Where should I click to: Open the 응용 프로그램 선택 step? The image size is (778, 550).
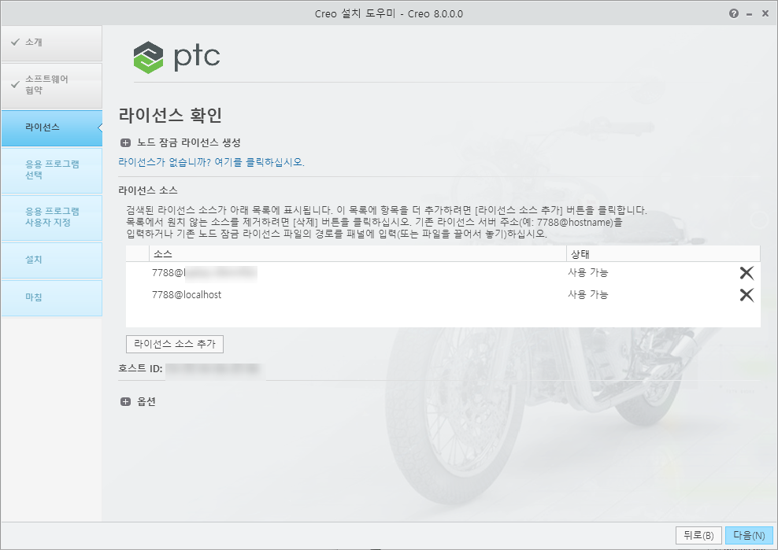(x=52, y=170)
